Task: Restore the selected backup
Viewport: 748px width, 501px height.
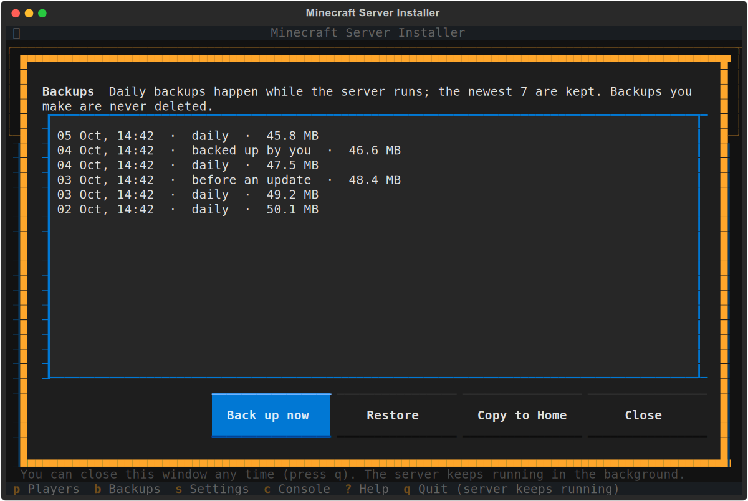Action: pyautogui.click(x=396, y=415)
